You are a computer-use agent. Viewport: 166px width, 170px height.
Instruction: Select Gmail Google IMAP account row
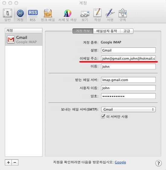(x=24, y=39)
